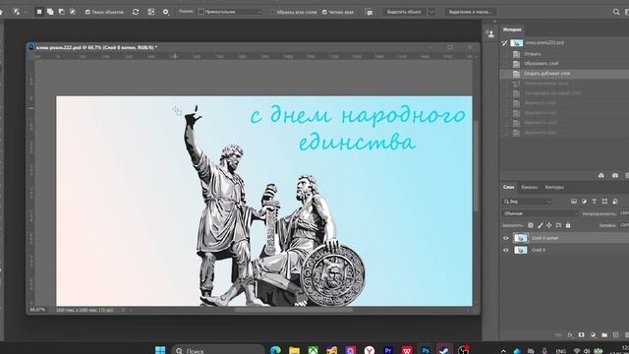
Task: Click the show all objects icon
Action: coord(150,12)
